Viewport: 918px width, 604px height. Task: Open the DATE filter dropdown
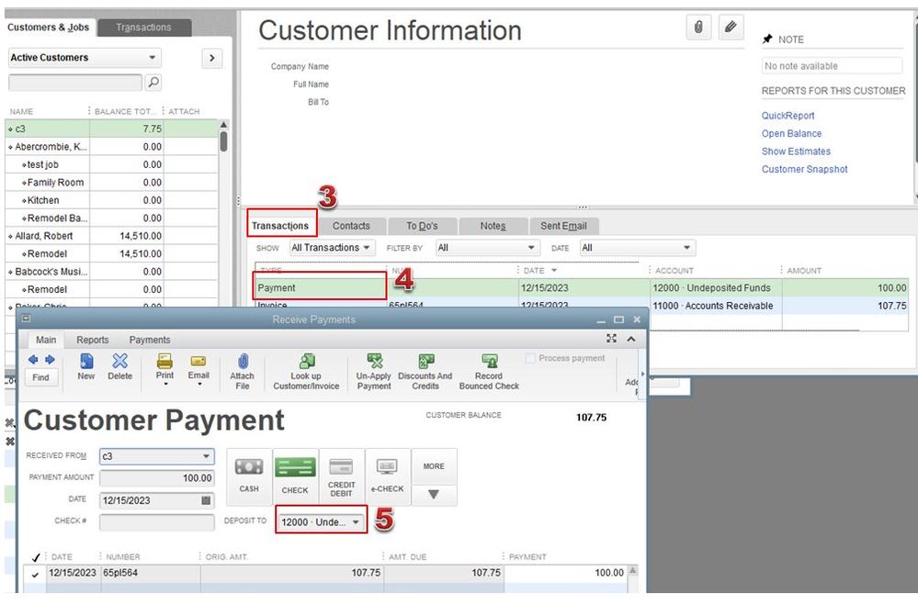[x=637, y=248]
